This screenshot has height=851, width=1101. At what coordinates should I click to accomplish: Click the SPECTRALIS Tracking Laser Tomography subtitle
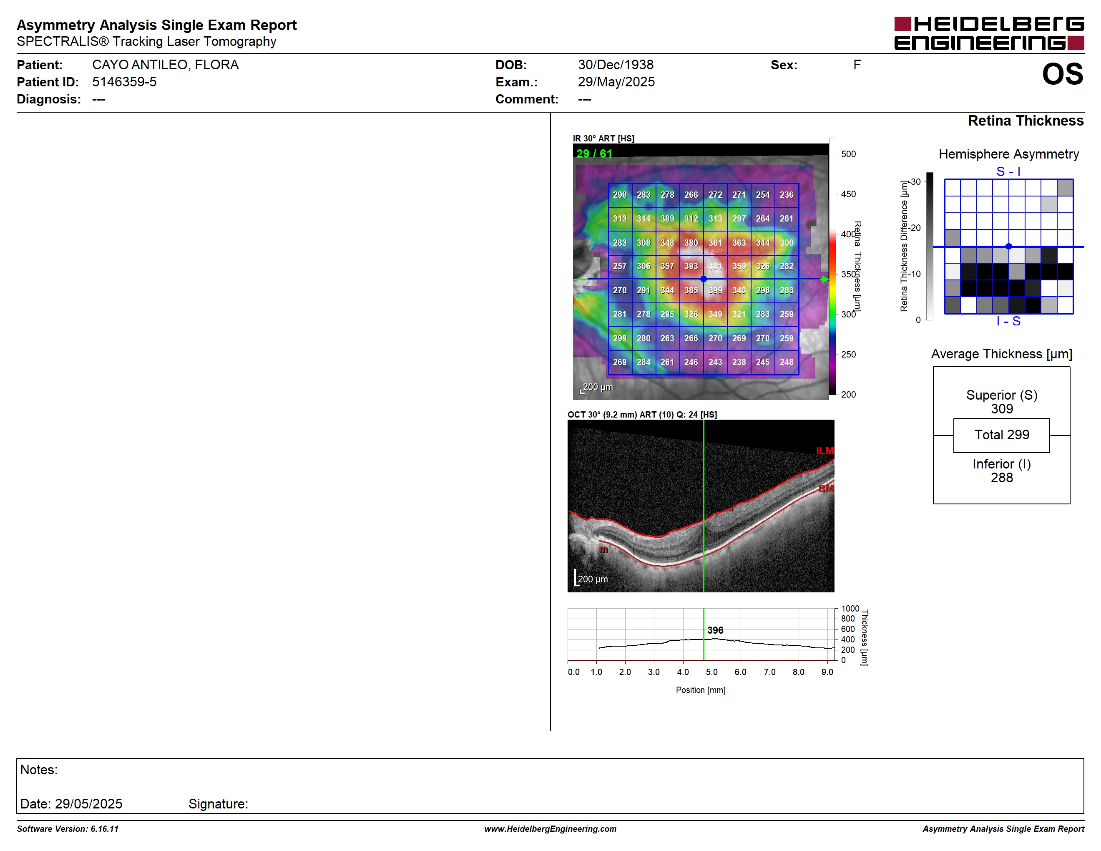146,41
